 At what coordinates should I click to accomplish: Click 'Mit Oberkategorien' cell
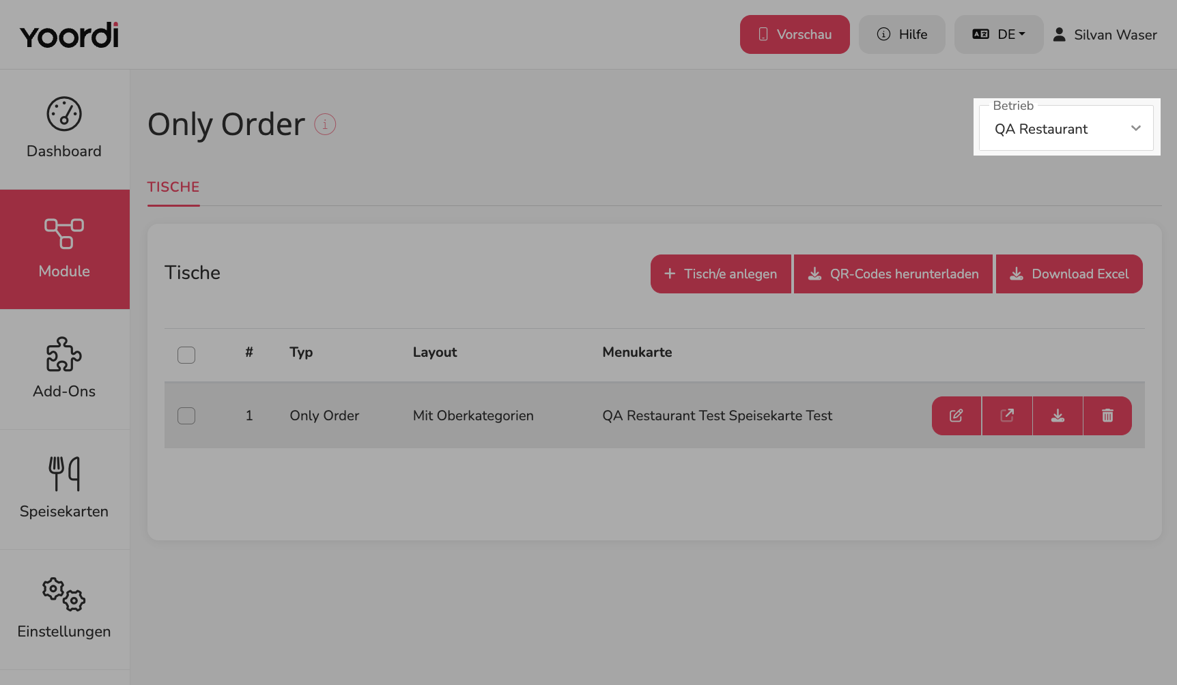(473, 416)
